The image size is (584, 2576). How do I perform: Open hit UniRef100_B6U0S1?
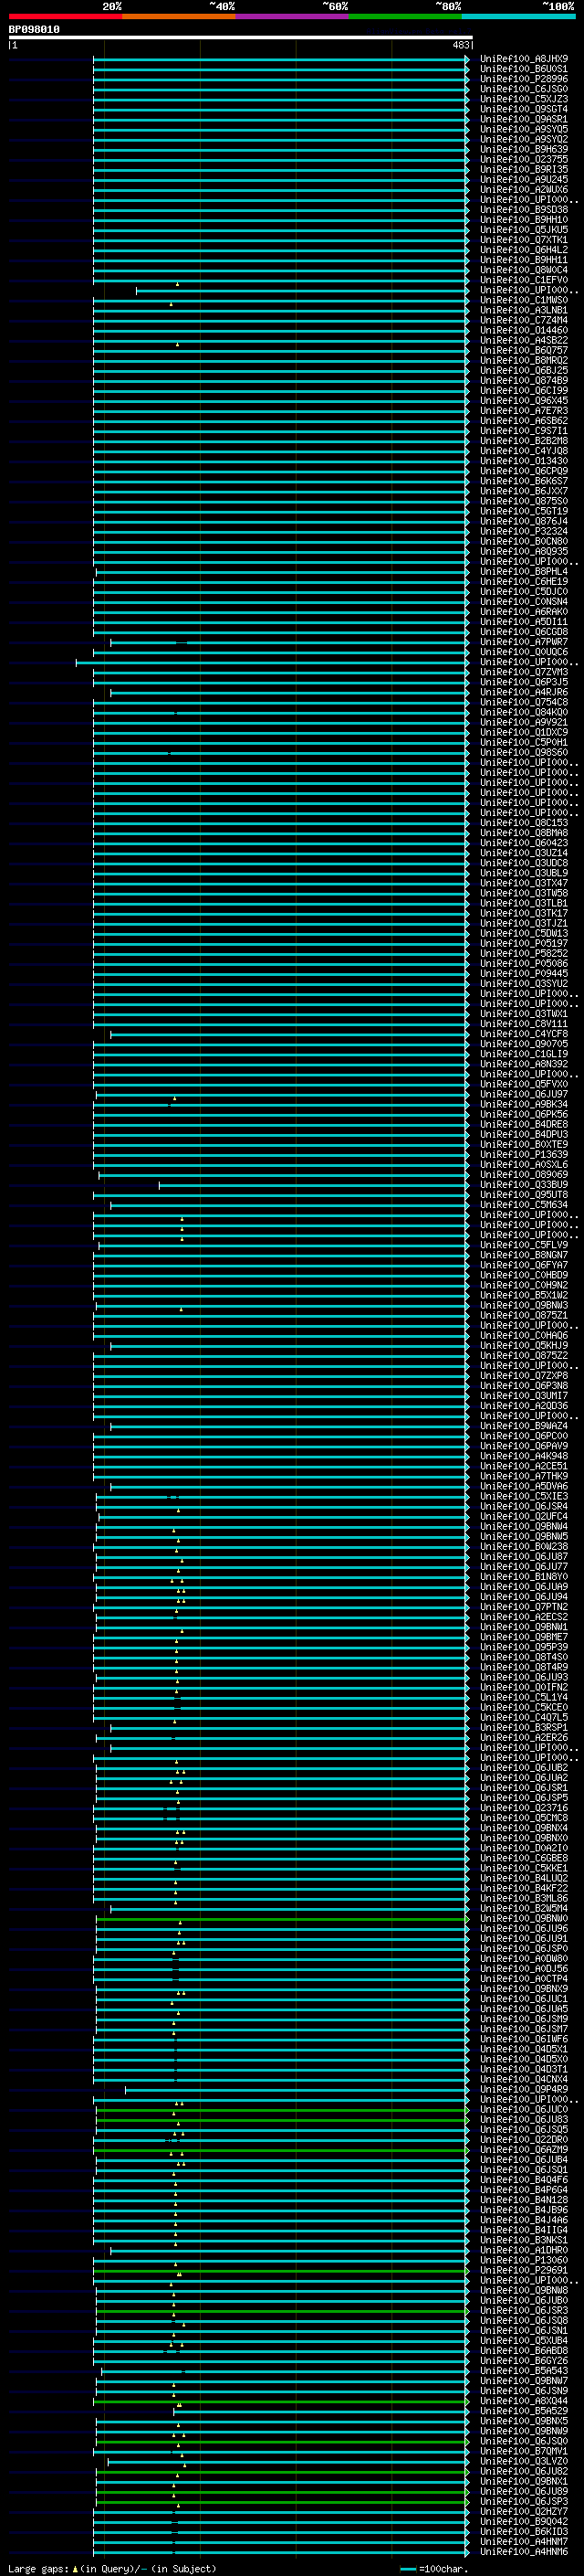[524, 69]
